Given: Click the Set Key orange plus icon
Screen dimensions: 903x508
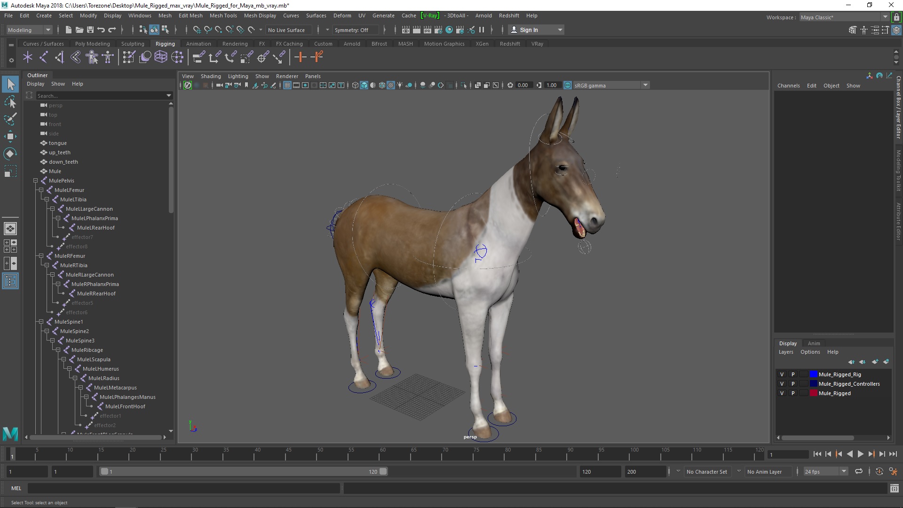Looking at the screenshot, I should pos(300,57).
